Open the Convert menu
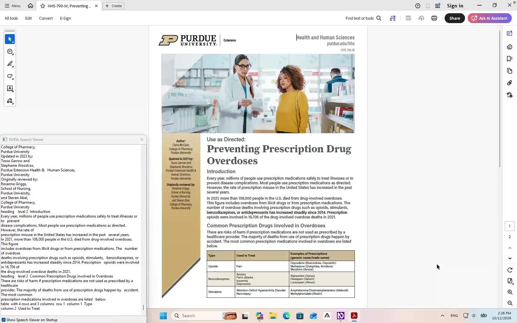Image resolution: width=517 pixels, height=323 pixels. coord(46,18)
